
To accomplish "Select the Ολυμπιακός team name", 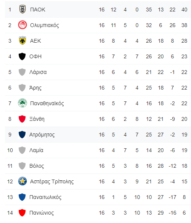I will pos(45,25).
